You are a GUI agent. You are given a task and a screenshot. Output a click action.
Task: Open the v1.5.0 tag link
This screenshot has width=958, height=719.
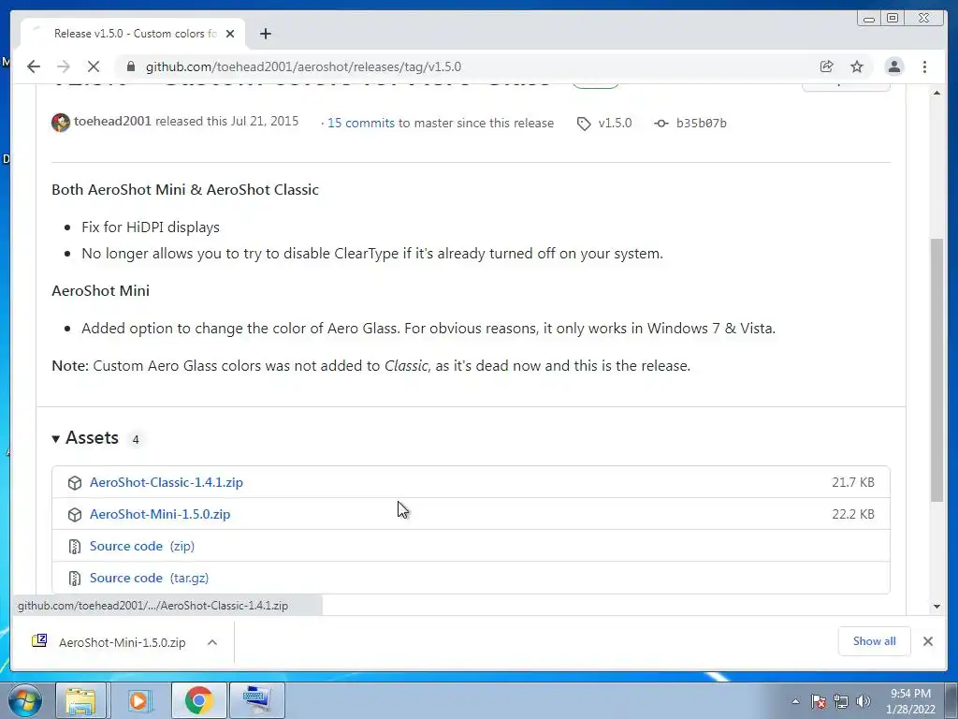[x=615, y=123]
